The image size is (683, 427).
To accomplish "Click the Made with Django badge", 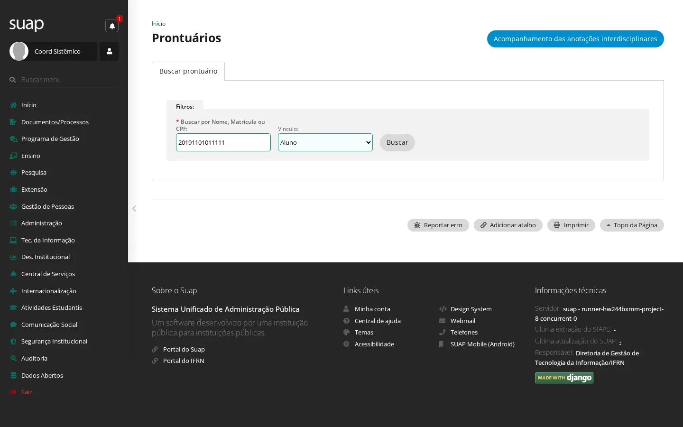I will (564, 378).
